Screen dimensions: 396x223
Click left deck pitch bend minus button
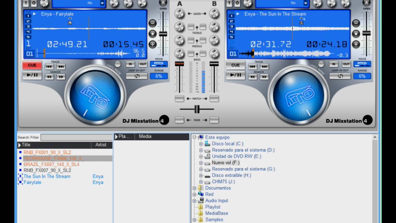(153, 23)
